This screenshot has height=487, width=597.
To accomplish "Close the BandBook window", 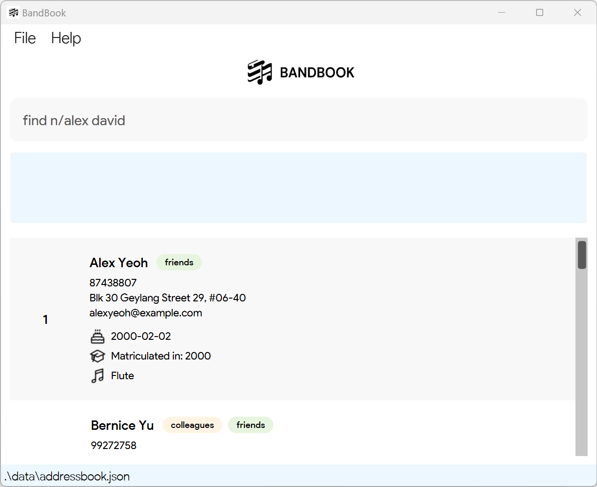I will pyautogui.click(x=578, y=13).
